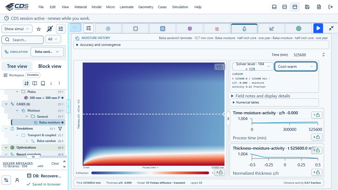This screenshot has height=190, width=338.
Task: Click the exit arrow icon top right
Action: [331, 7]
